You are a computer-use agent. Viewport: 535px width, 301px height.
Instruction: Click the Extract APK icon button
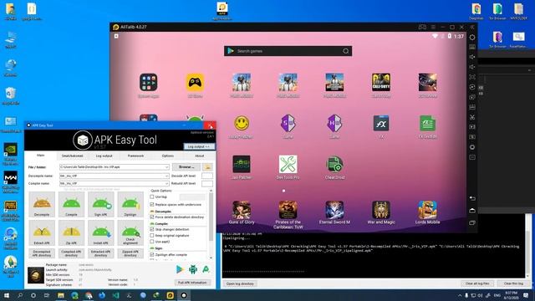click(42, 232)
